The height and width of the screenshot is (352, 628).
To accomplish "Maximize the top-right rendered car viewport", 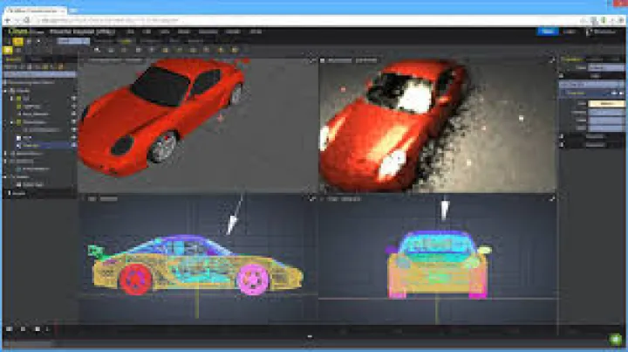I will point(550,60).
